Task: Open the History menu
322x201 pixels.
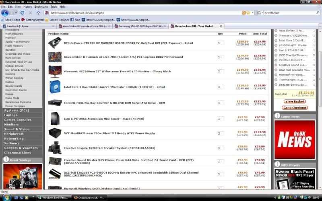Action: [27, 7]
